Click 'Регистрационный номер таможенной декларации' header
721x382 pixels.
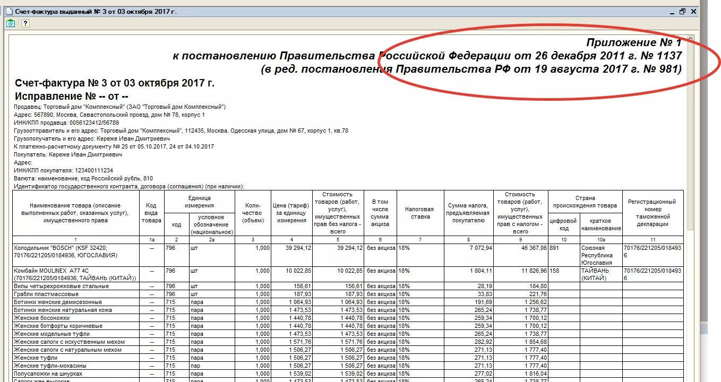click(x=653, y=213)
